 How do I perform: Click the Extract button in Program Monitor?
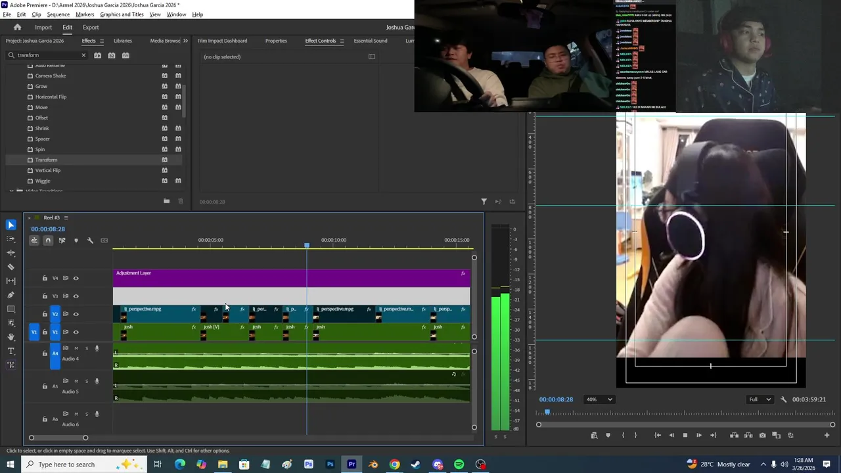(x=748, y=435)
